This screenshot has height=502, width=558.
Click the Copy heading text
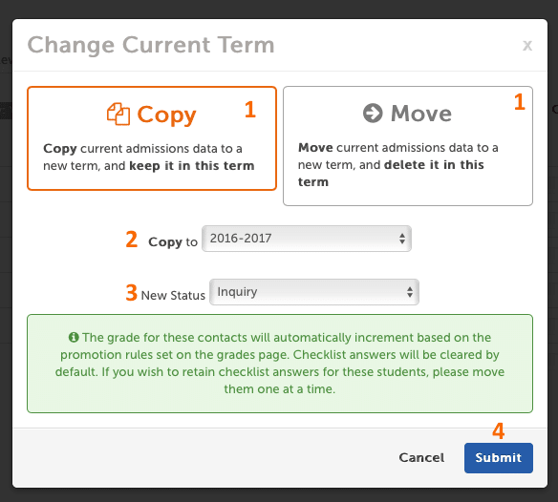coord(166,115)
